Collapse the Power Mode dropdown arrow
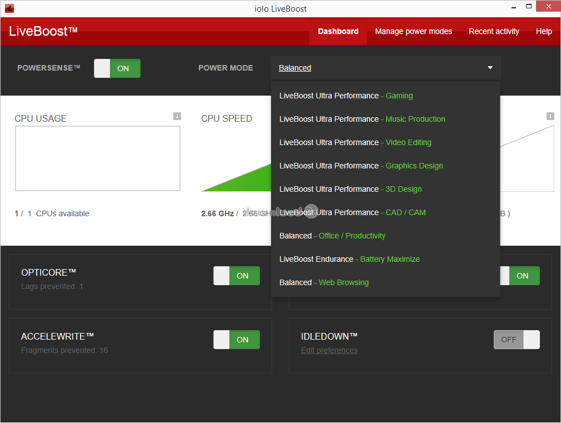The height and width of the screenshot is (423, 561). click(x=490, y=68)
